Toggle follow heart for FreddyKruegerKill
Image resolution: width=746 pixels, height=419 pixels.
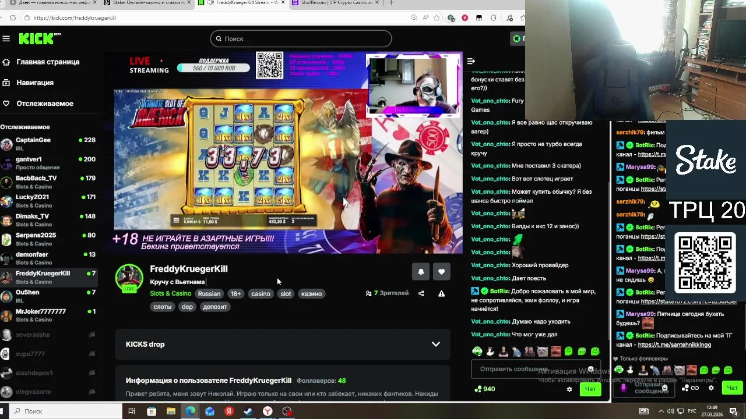(441, 272)
